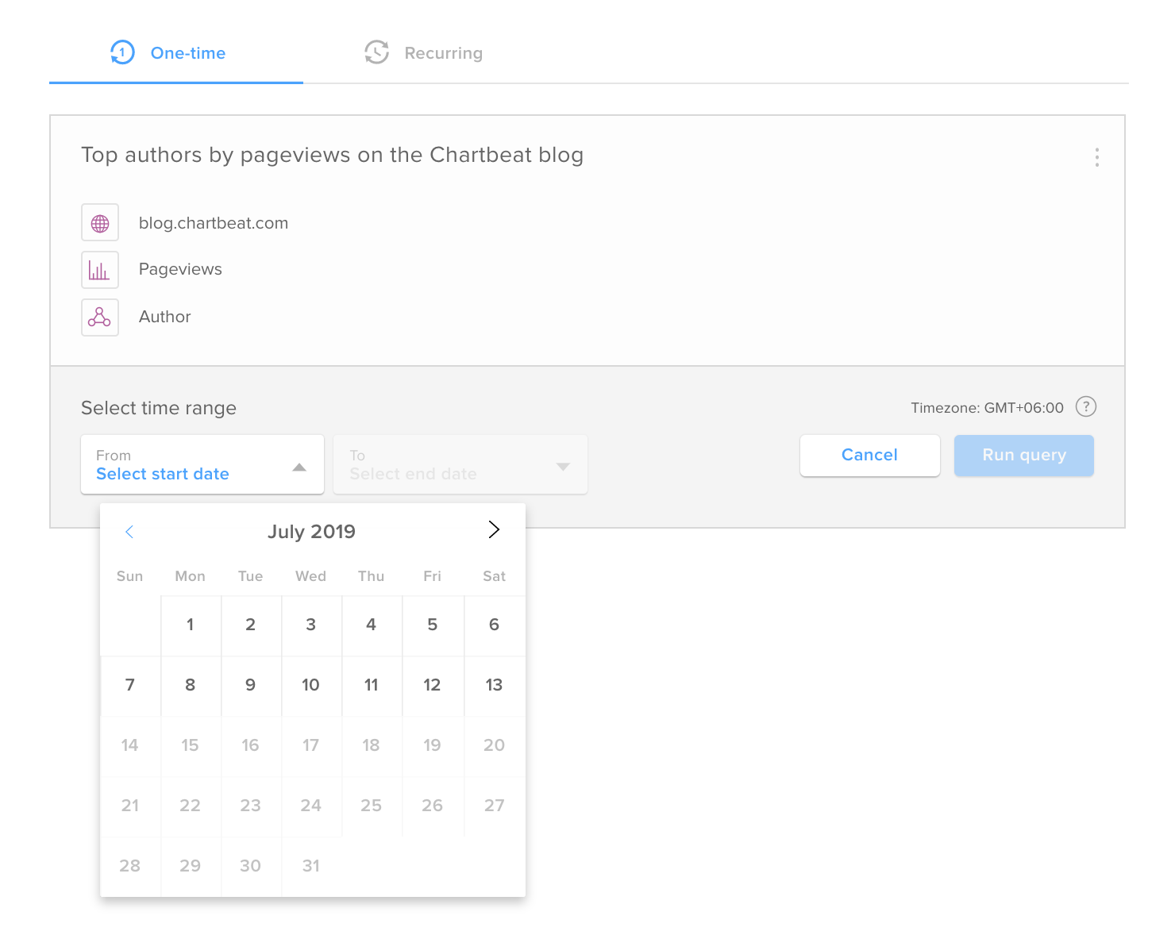
Task: Click the globe icon beside blog.chartbeat.com
Action: pyautogui.click(x=100, y=223)
